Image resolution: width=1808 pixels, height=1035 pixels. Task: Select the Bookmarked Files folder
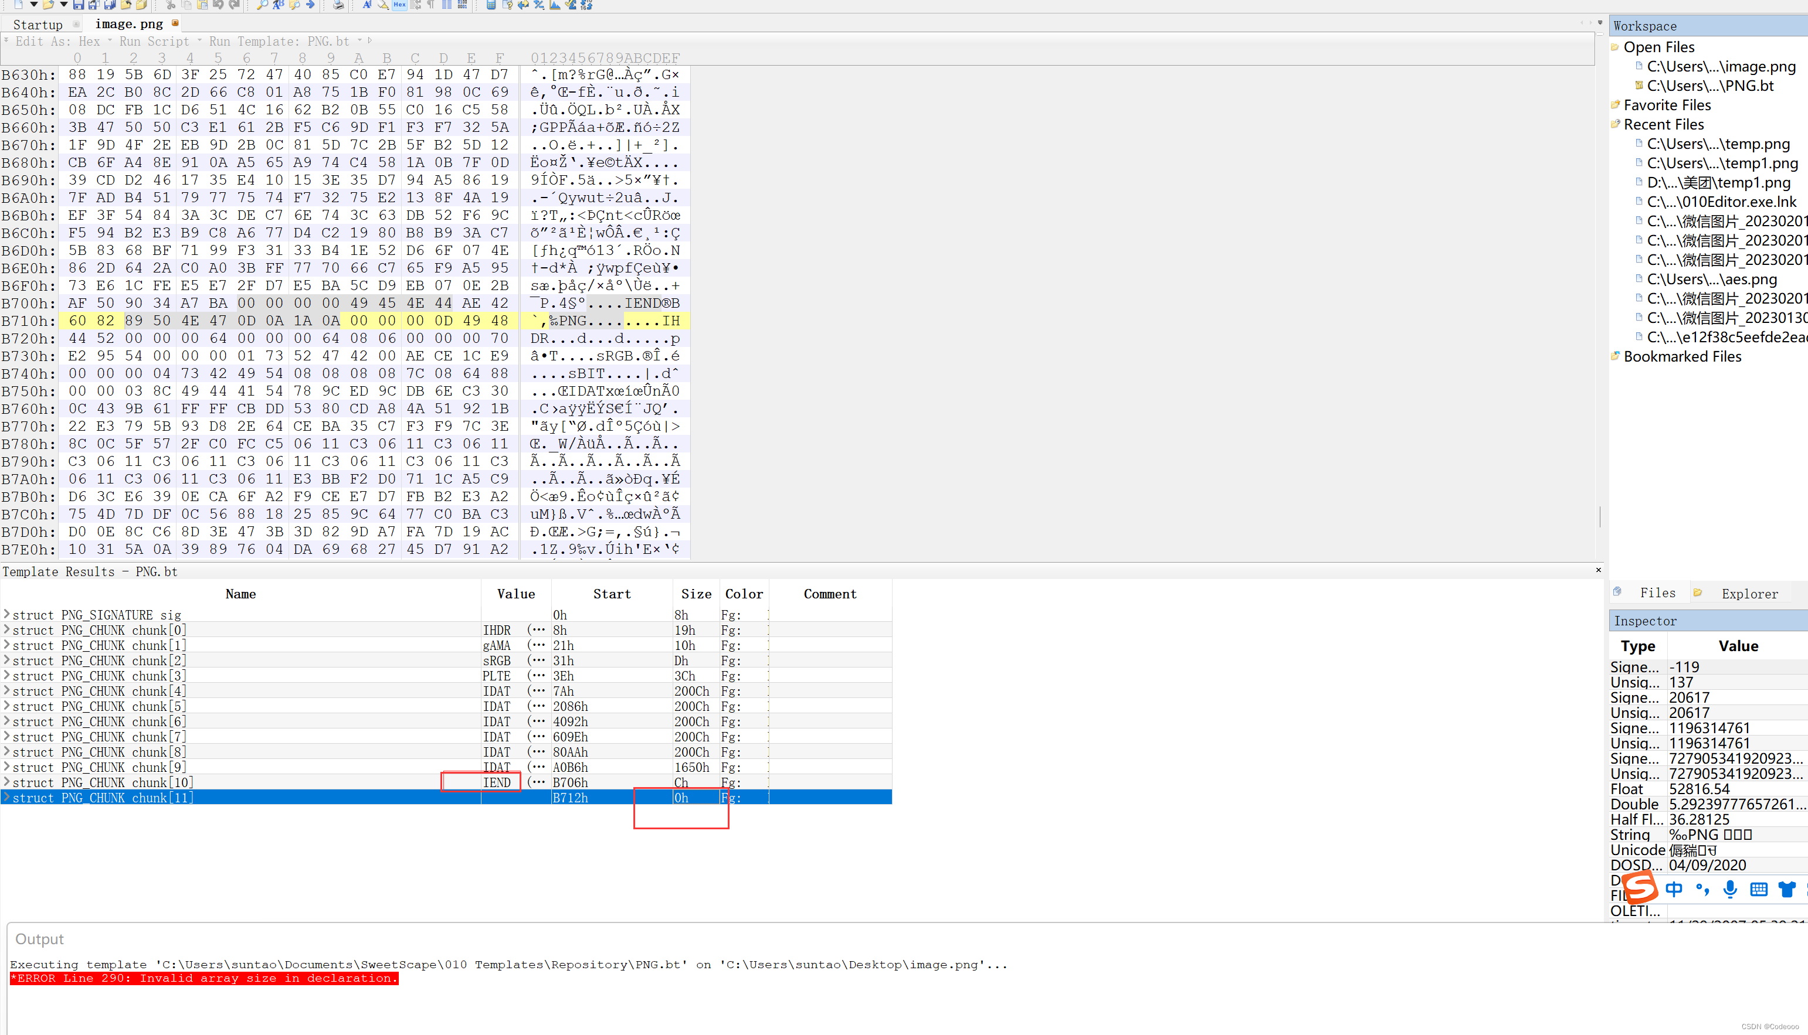[x=1682, y=357]
